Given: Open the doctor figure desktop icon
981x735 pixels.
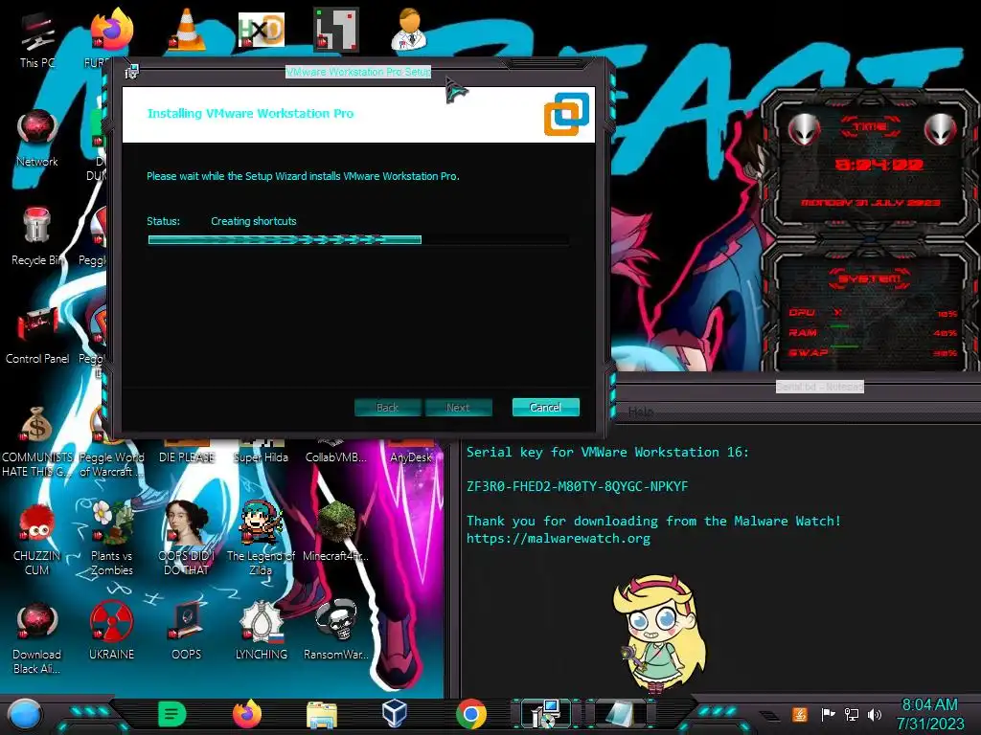Looking at the screenshot, I should (409, 30).
